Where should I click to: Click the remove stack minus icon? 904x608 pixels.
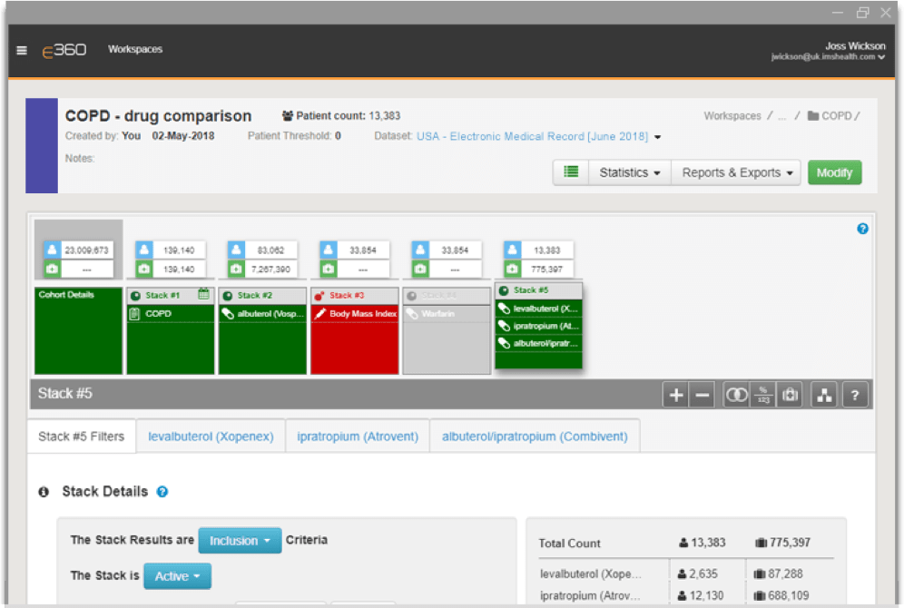(702, 395)
